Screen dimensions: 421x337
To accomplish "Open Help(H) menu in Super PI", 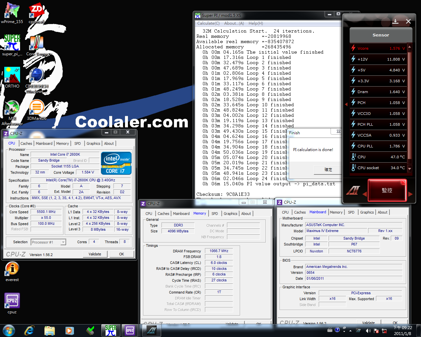I will pyautogui.click(x=256, y=23).
